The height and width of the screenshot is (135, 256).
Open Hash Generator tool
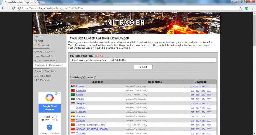[43, 56]
